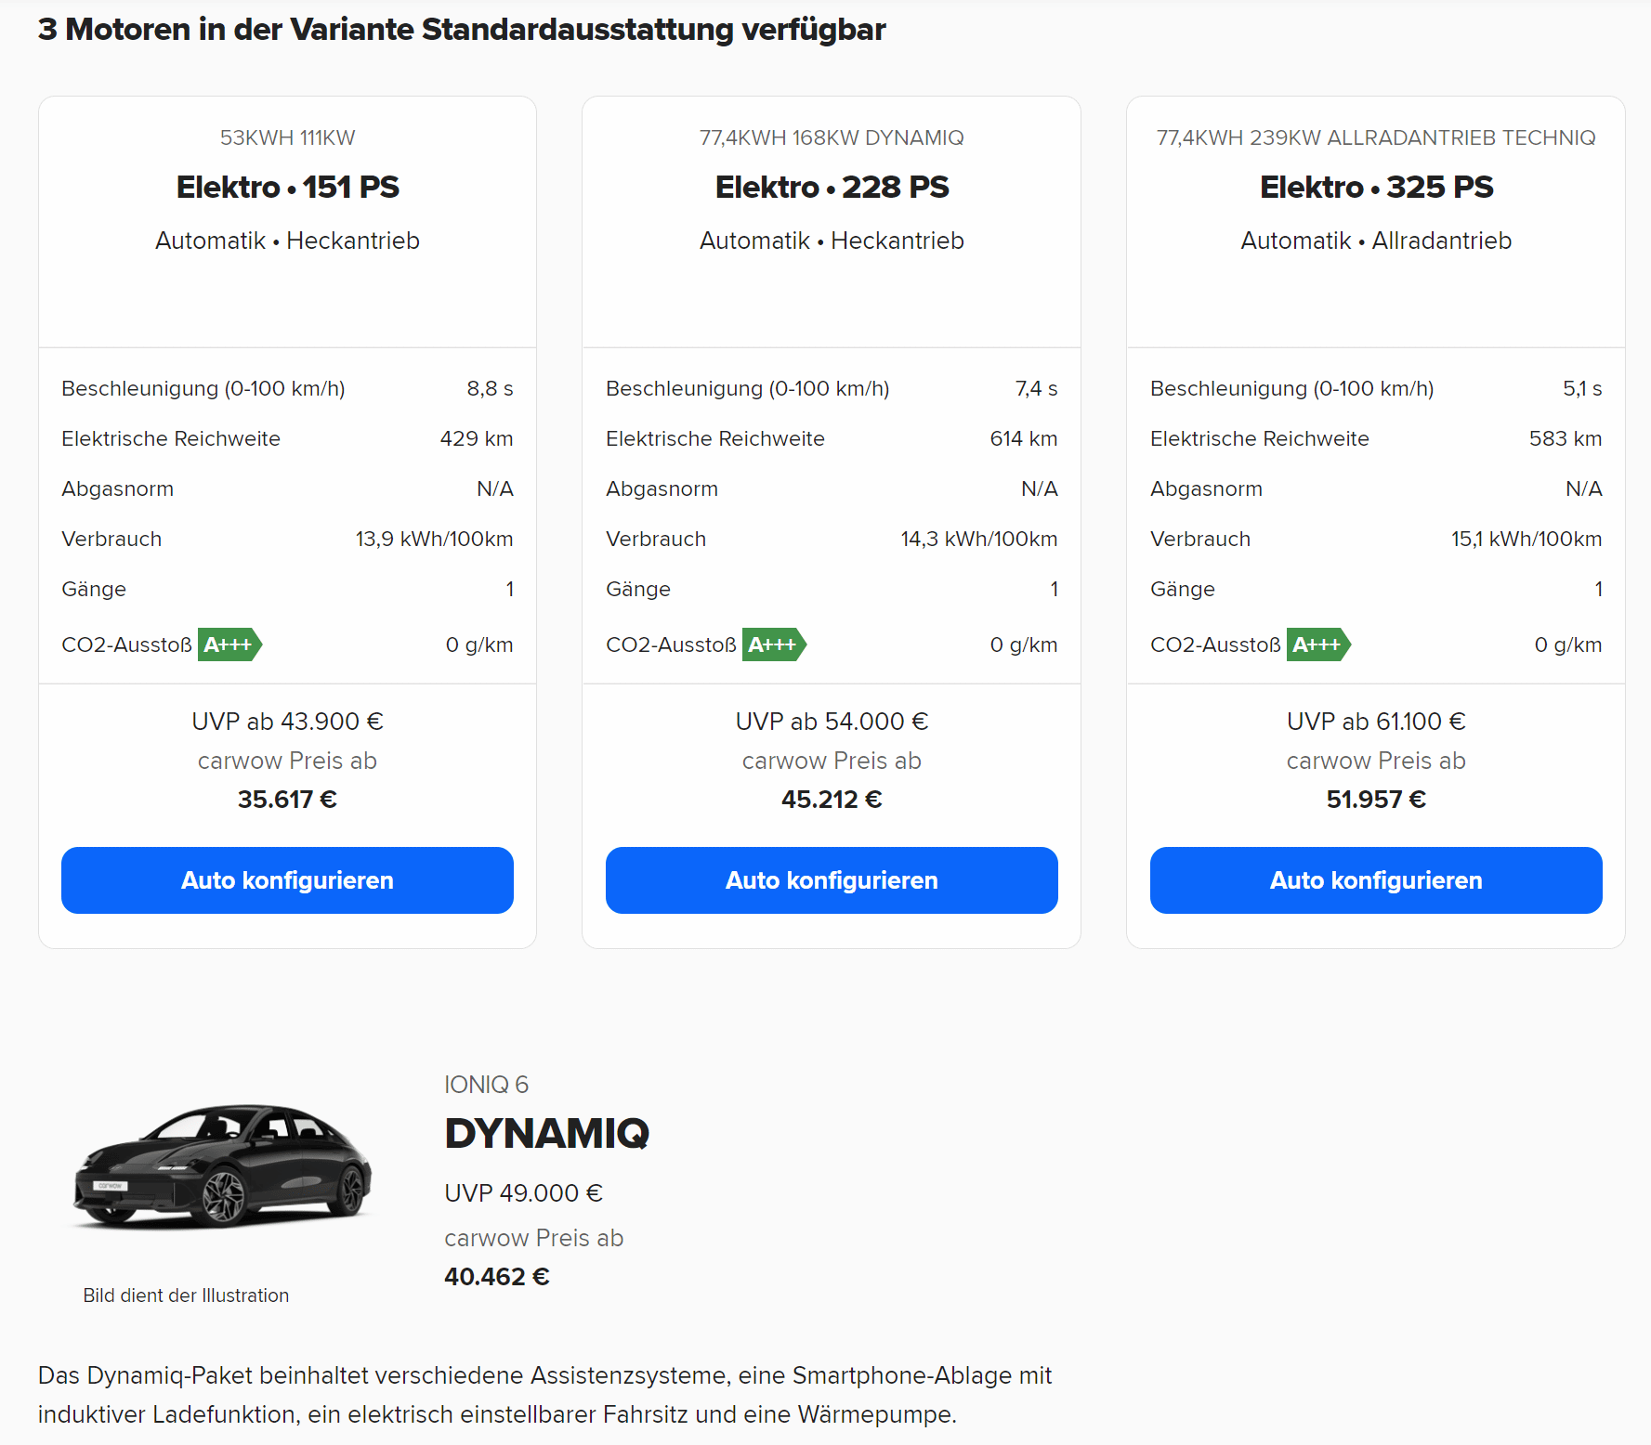The height and width of the screenshot is (1445, 1651).
Task: Click the 'Bild dient der Illustration' caption
Action: 186,1295
